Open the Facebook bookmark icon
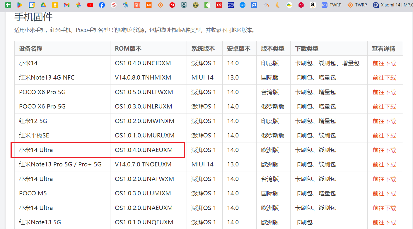Screen dimensions: 413x229 point(102,5)
